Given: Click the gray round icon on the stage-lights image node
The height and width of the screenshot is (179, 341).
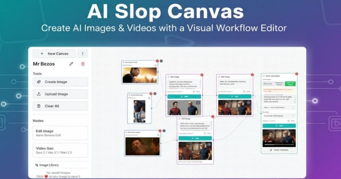Looking at the screenshot, I should (x=162, y=61).
